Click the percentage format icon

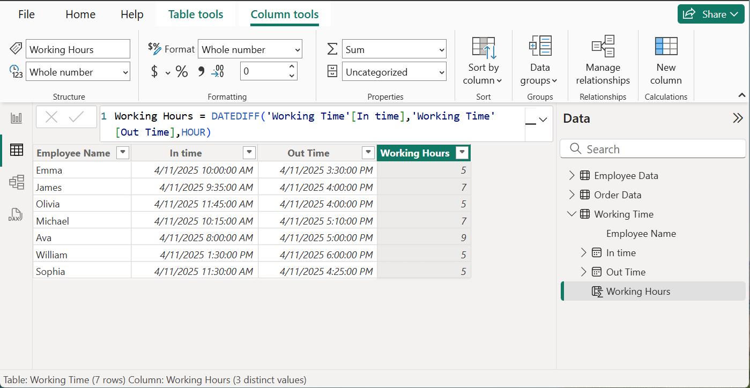[182, 72]
